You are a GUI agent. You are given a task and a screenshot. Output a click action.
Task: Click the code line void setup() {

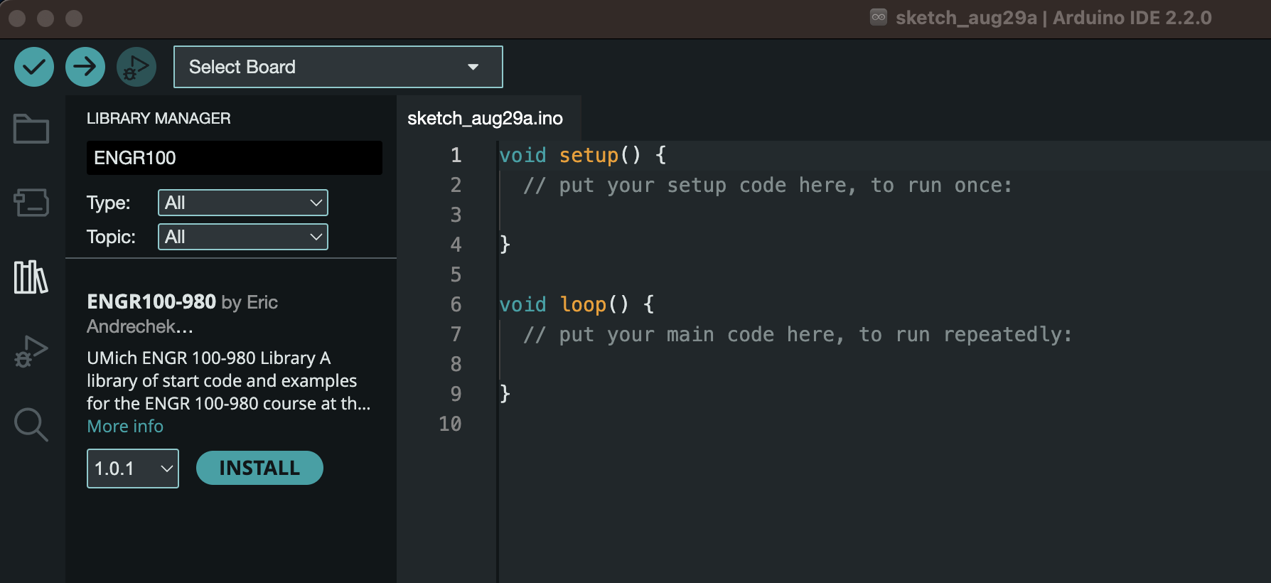pos(583,155)
